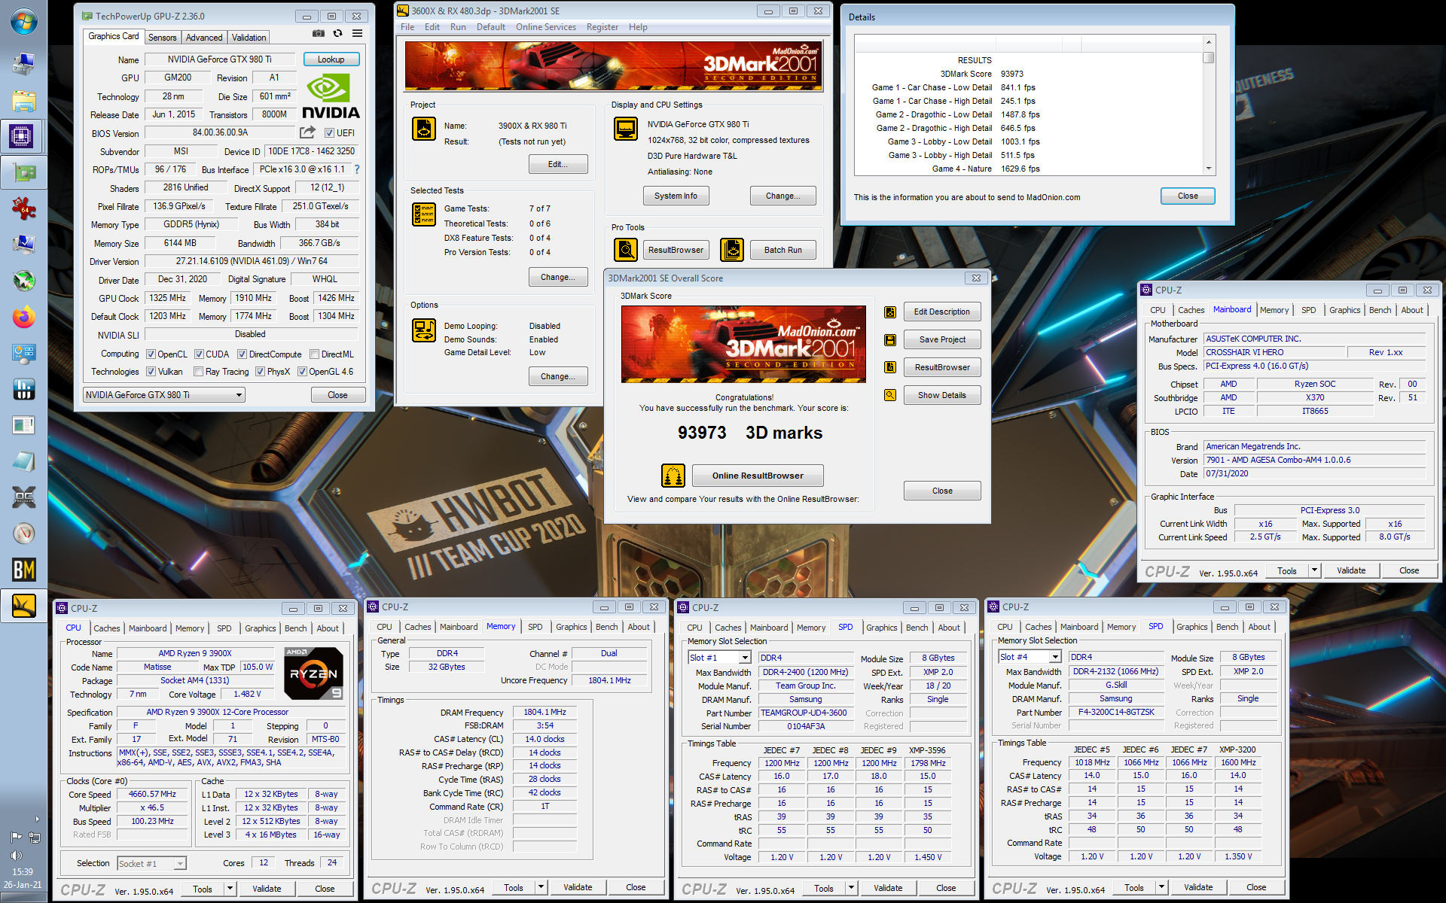Open the GPU-Z hamburger menu

(x=357, y=34)
